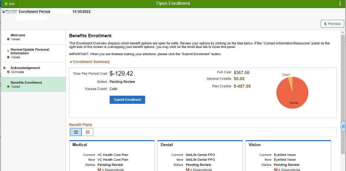
Task: Click the Full Cost value $367.58
Action: point(242,73)
